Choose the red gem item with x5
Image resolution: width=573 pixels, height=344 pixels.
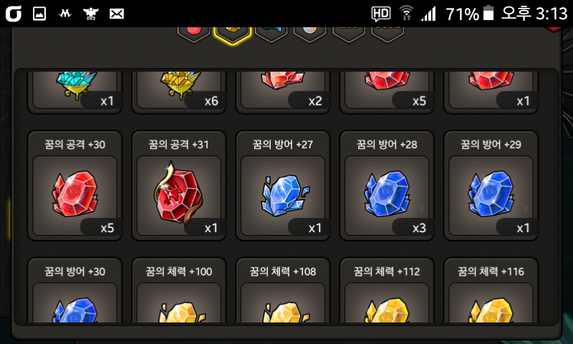(387, 92)
